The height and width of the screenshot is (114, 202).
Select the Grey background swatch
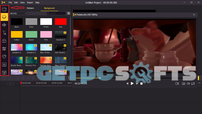[x=31, y=22]
